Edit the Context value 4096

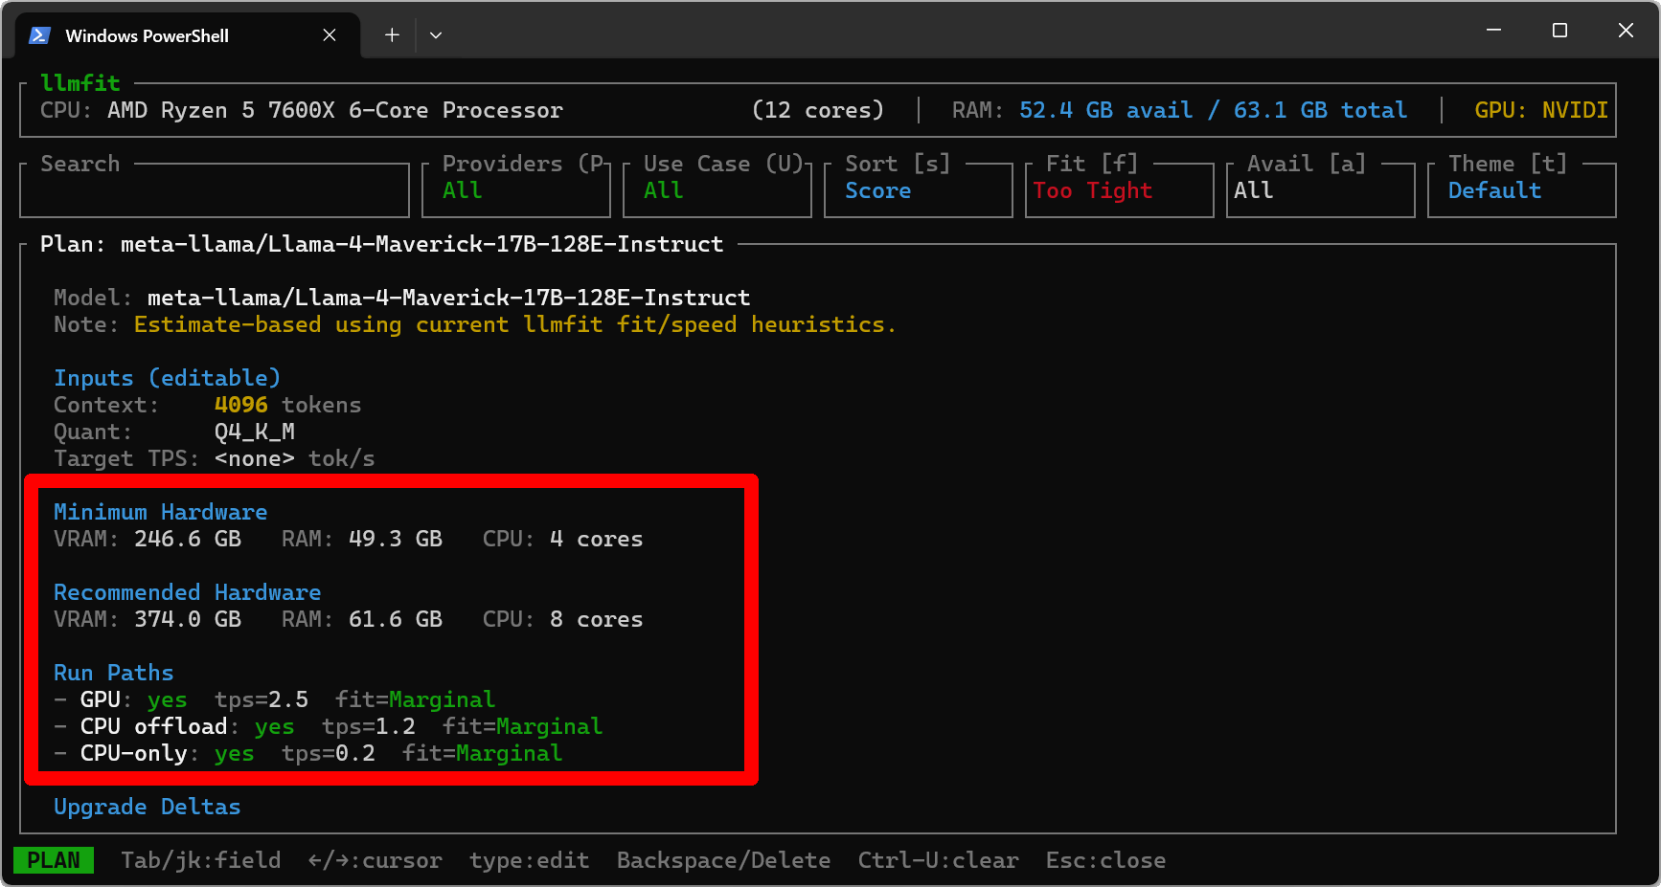click(x=241, y=405)
